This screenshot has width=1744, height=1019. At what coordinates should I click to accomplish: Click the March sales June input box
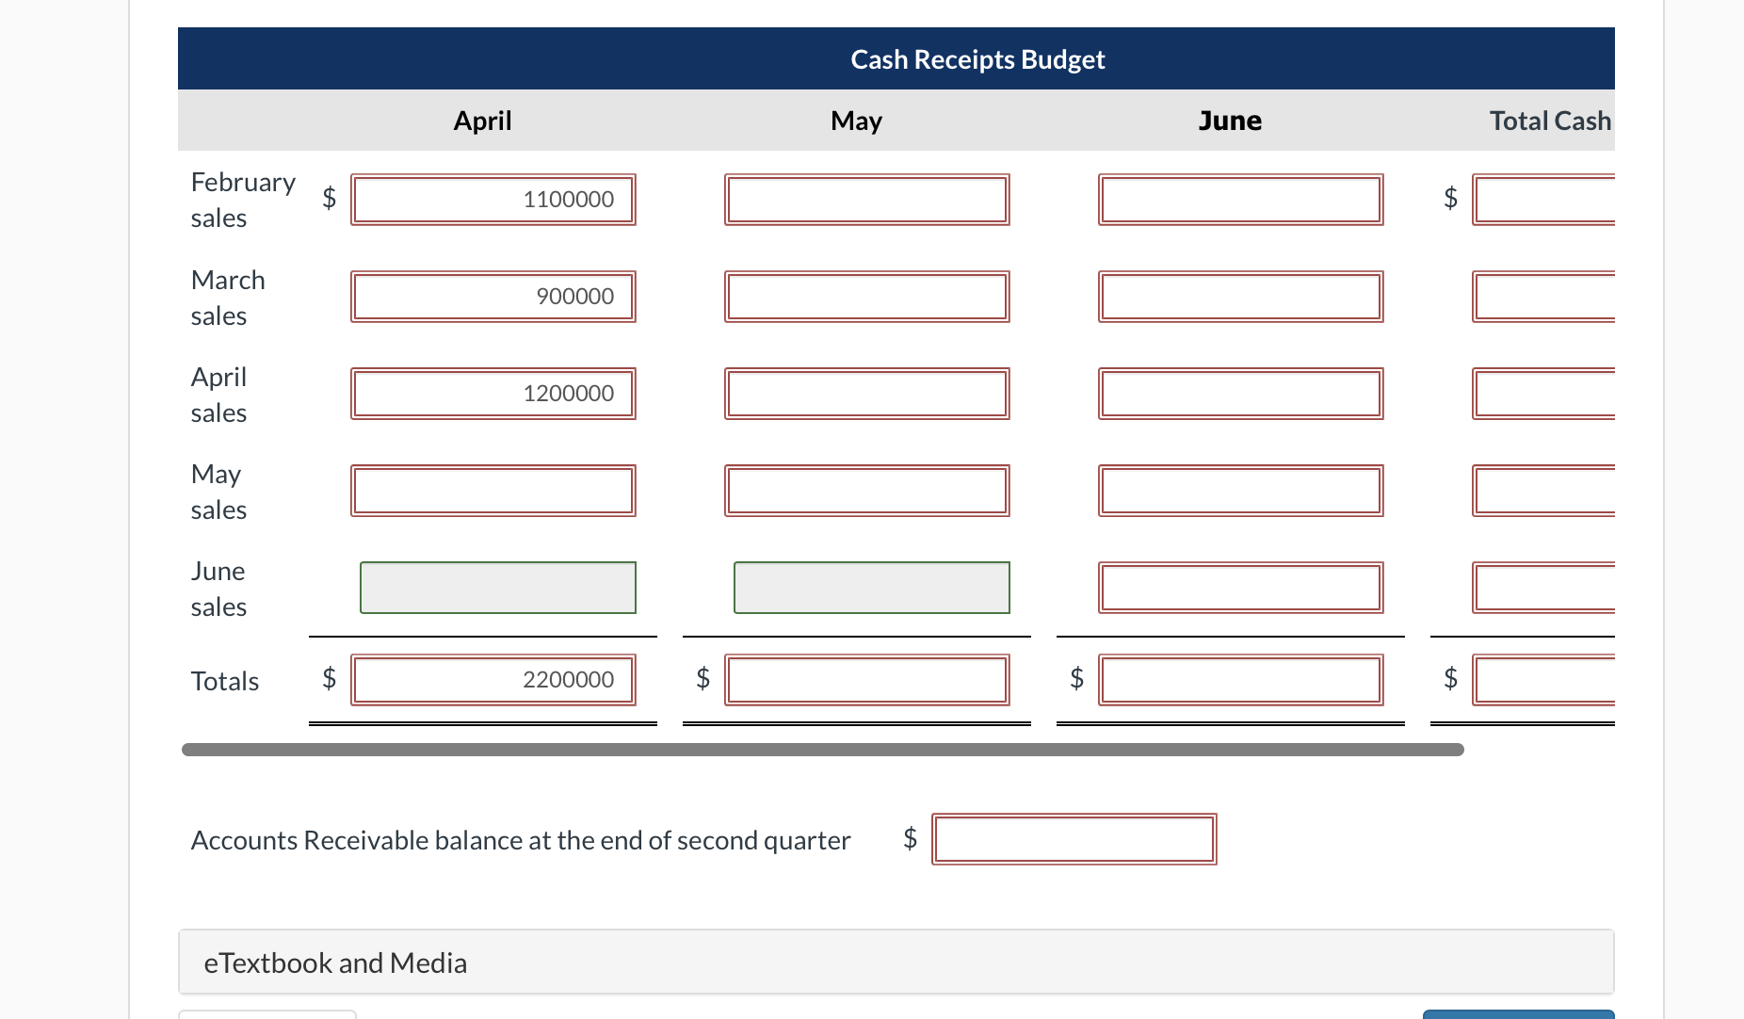click(x=1241, y=297)
